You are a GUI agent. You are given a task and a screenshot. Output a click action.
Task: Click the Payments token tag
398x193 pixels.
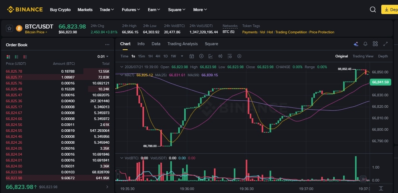[x=250, y=32]
